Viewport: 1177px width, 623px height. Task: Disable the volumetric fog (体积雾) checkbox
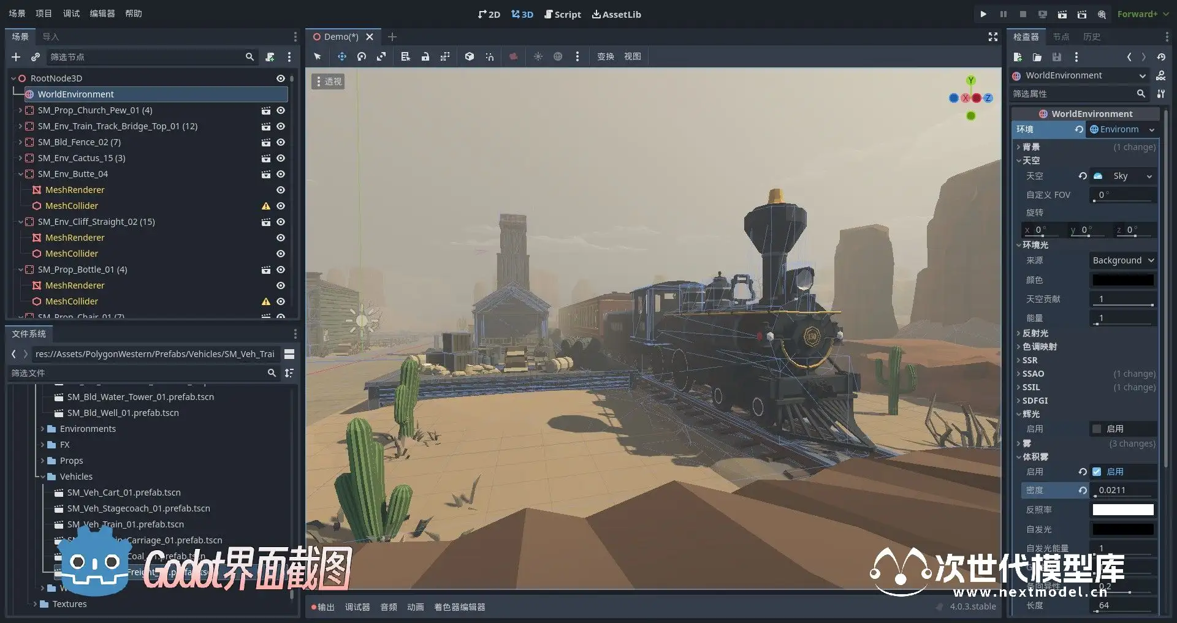click(x=1097, y=472)
